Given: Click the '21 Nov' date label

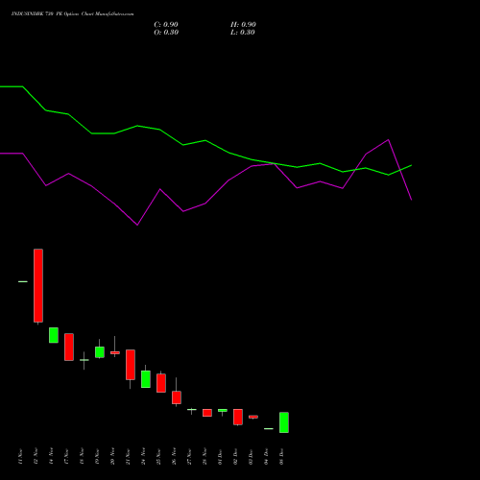Looking at the screenshot, I should [128, 456].
